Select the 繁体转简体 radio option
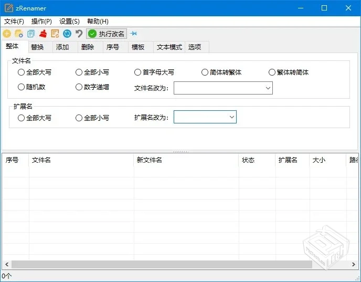Image resolution: width=361 pixels, height=282 pixels. tap(289, 72)
